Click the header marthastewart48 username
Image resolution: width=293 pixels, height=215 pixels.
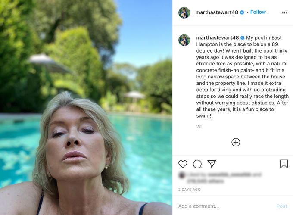(x=217, y=12)
